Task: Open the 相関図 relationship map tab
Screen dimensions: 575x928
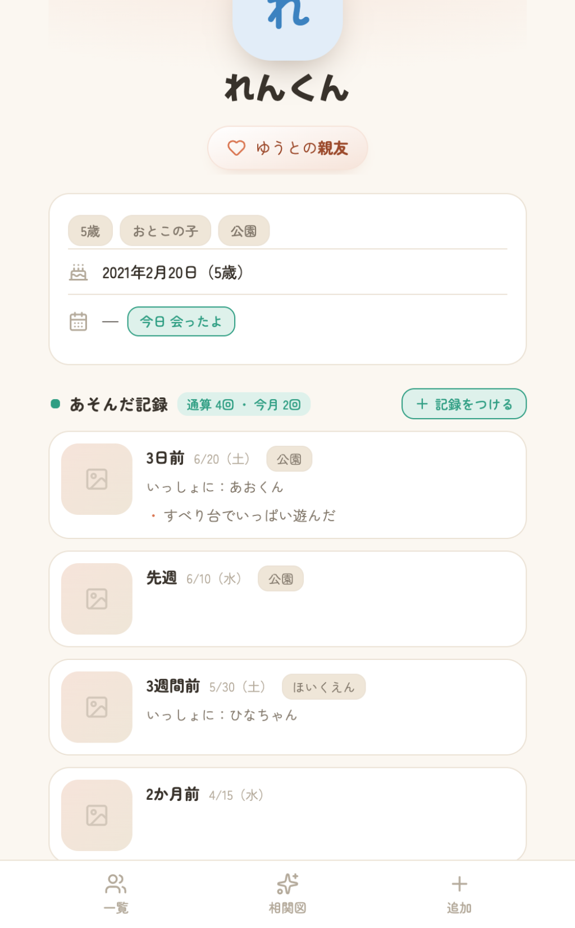Action: [x=287, y=894]
